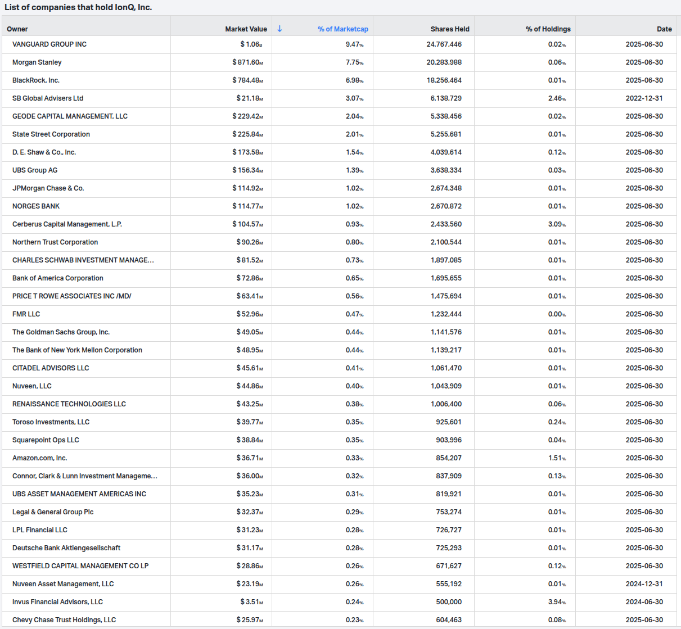This screenshot has height=629, width=681.
Task: Click Connor, Clark & Lunn Investment Manageme… name
Action: [x=85, y=476]
